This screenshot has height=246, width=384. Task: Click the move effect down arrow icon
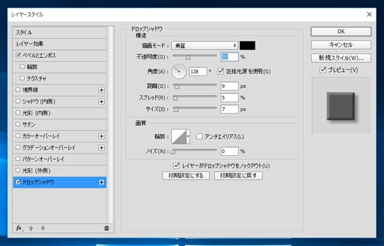43,228
